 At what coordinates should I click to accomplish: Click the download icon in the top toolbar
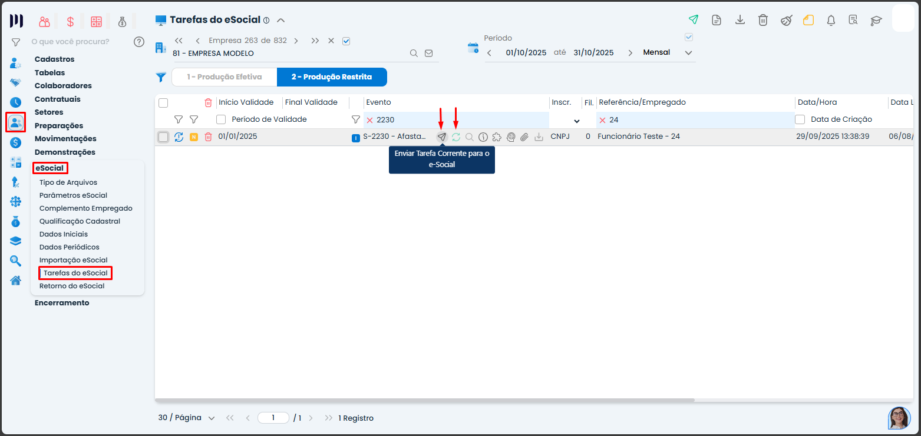pos(740,20)
